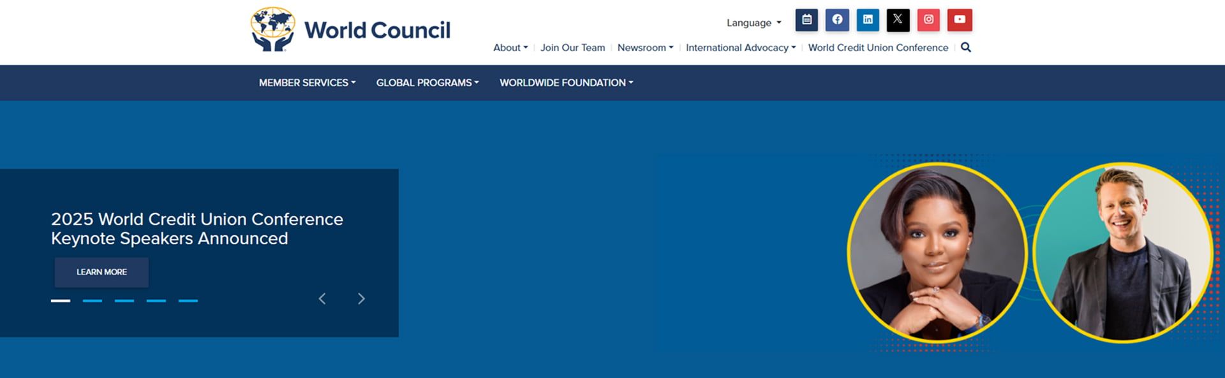Visit the Facebook page icon
This screenshot has width=1225, height=378.
pyautogui.click(x=837, y=20)
